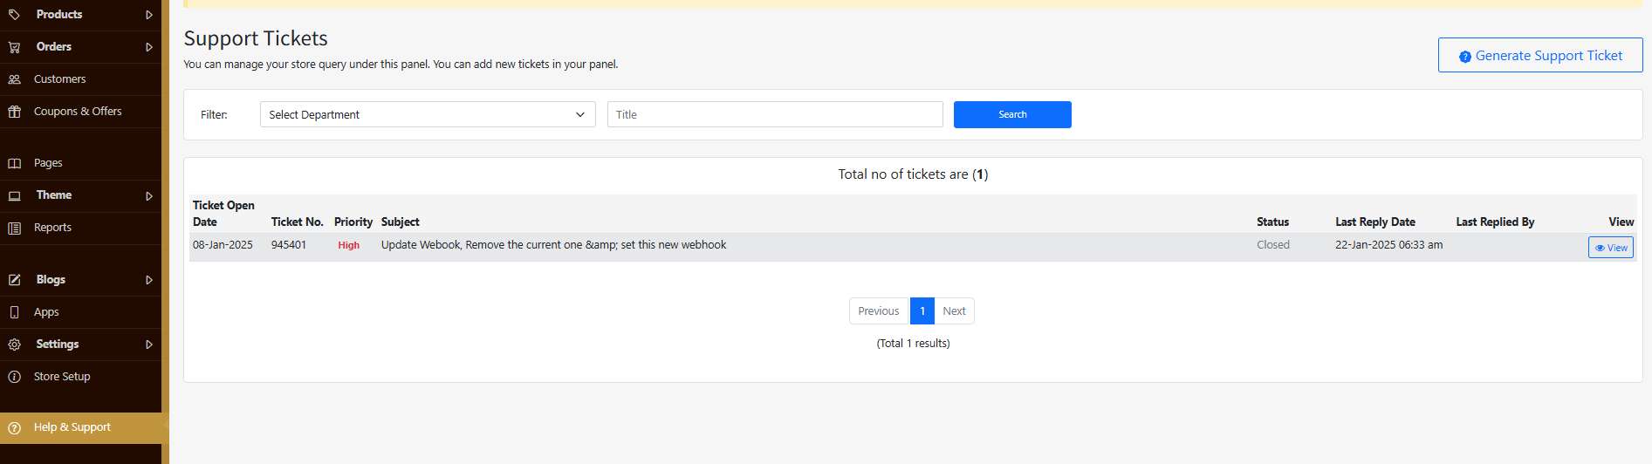Click the Last Replied By column header
The height and width of the screenshot is (464, 1652).
point(1495,222)
